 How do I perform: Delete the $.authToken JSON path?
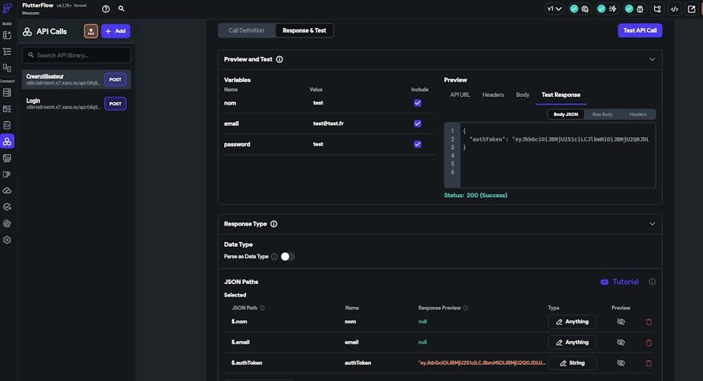(x=648, y=363)
